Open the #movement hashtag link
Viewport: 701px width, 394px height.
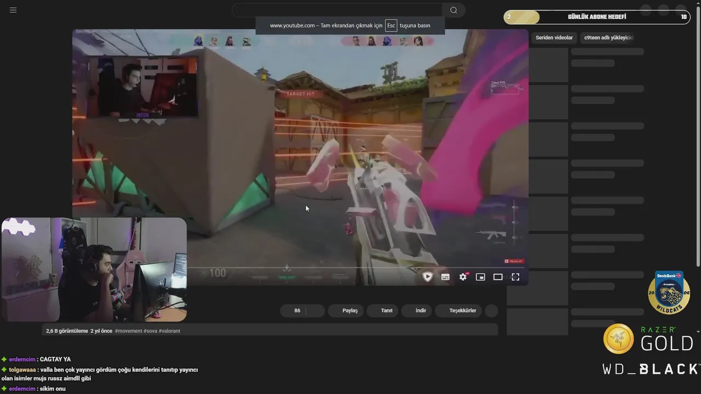pos(128,331)
